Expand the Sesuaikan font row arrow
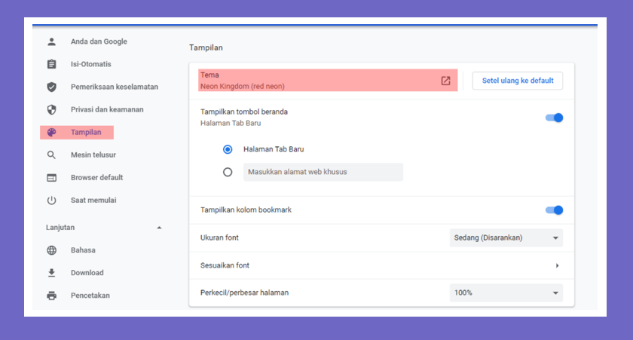633x340 pixels. coord(557,265)
